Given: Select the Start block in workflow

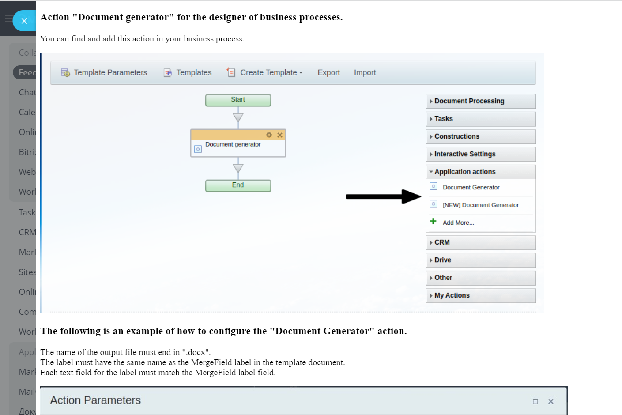Looking at the screenshot, I should click(238, 100).
